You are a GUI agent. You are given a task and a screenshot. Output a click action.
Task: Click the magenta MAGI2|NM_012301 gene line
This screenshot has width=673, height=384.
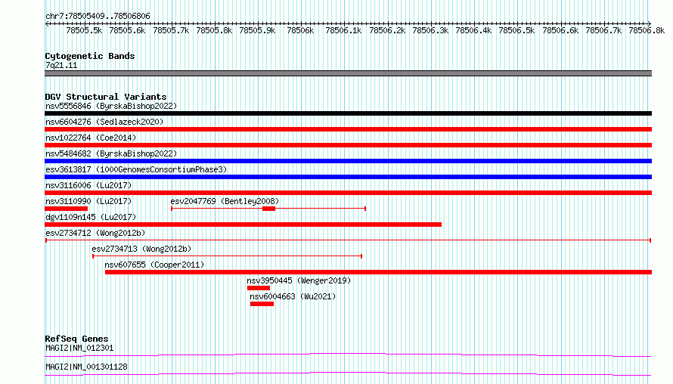click(348, 355)
